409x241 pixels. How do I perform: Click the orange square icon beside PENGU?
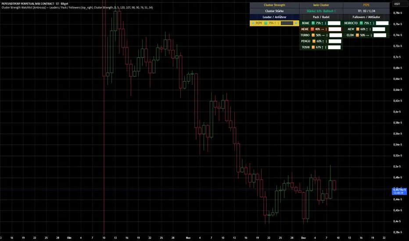click(313, 41)
